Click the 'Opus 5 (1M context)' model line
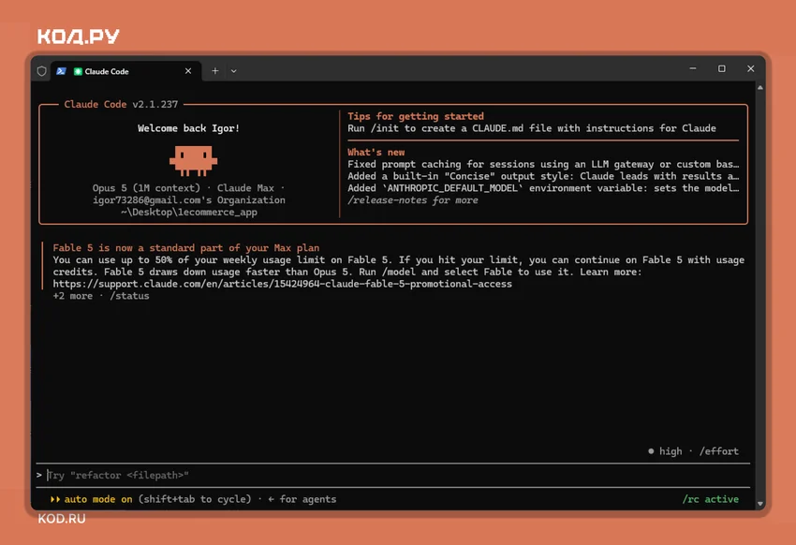The image size is (796, 545). pos(188,188)
